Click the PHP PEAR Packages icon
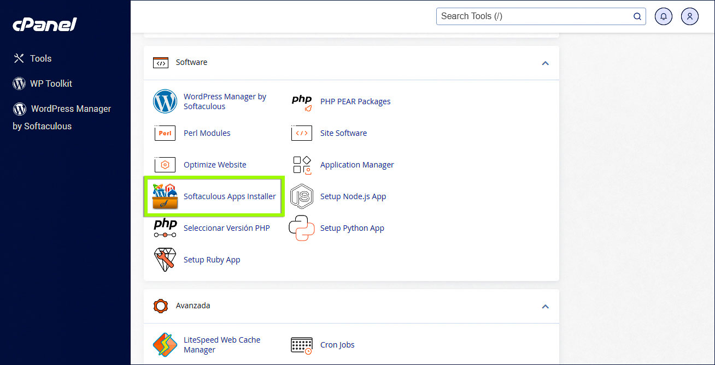Screen dimensions: 715x365 point(302,101)
